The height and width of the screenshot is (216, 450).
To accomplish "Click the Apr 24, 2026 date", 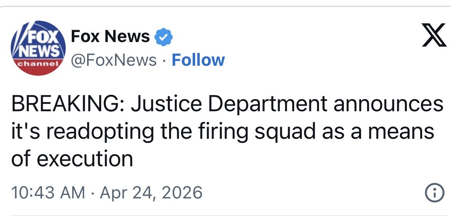I will [151, 192].
